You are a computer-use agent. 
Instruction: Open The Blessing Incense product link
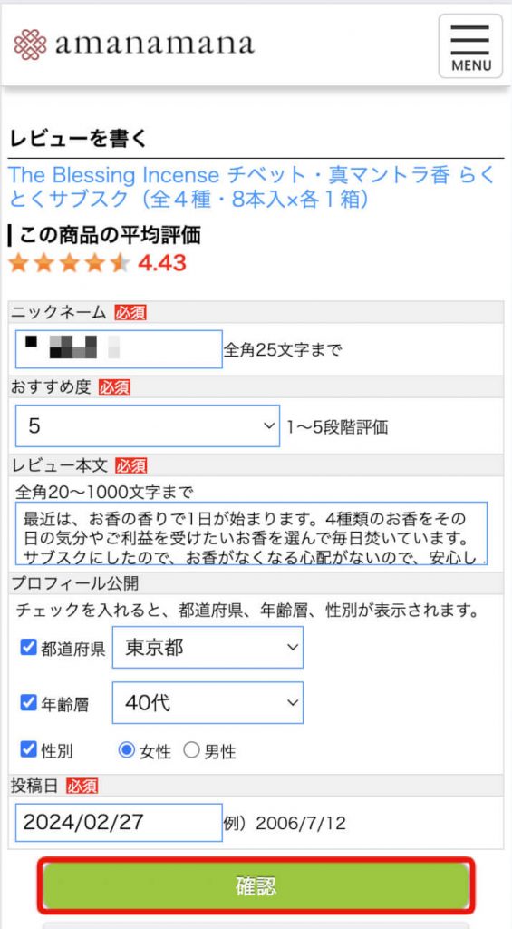pos(252,187)
